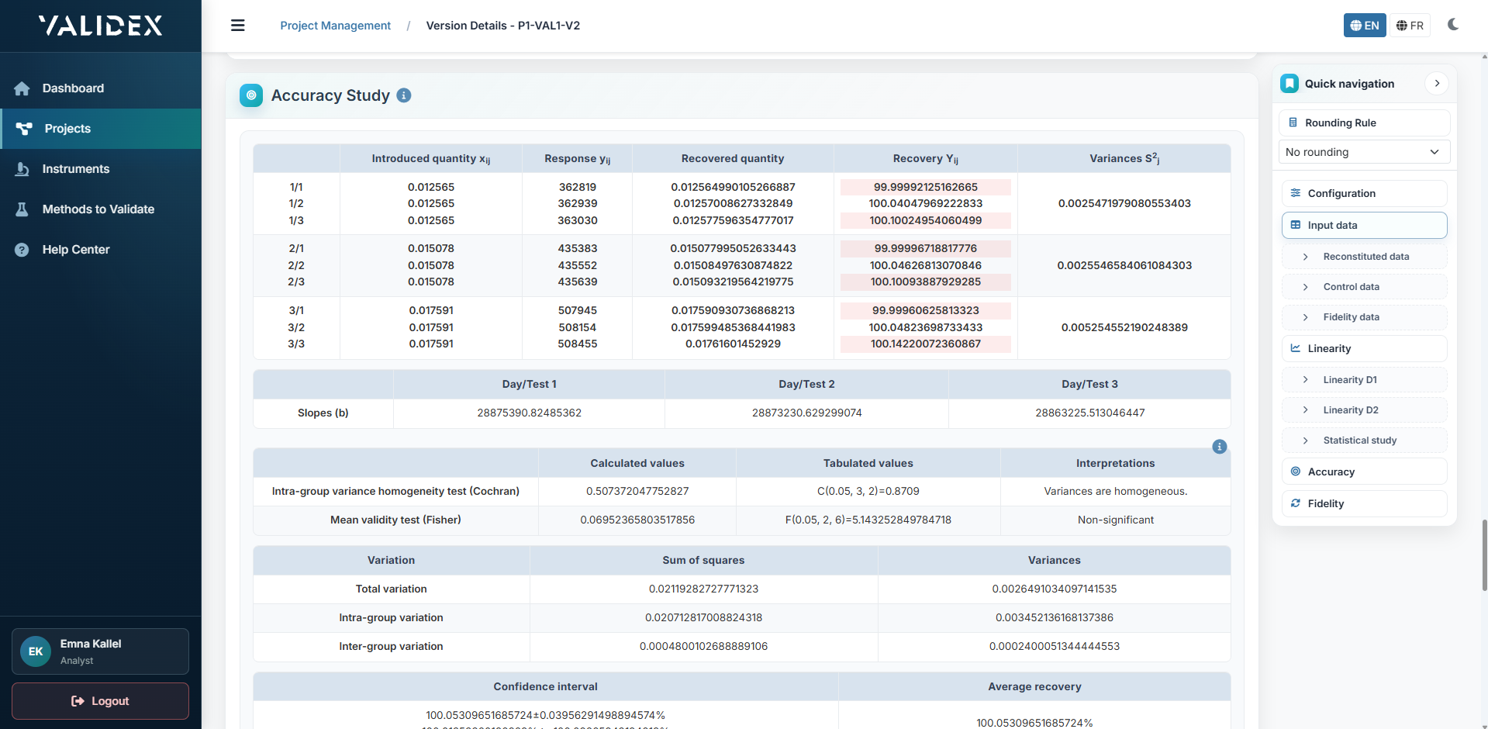Image resolution: width=1488 pixels, height=729 pixels.
Task: Click the page vertical scrollbar
Action: pos(1484,555)
